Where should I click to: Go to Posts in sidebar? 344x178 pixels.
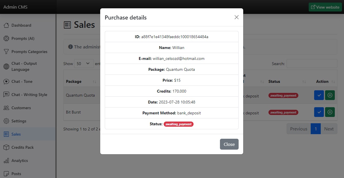(x=16, y=174)
